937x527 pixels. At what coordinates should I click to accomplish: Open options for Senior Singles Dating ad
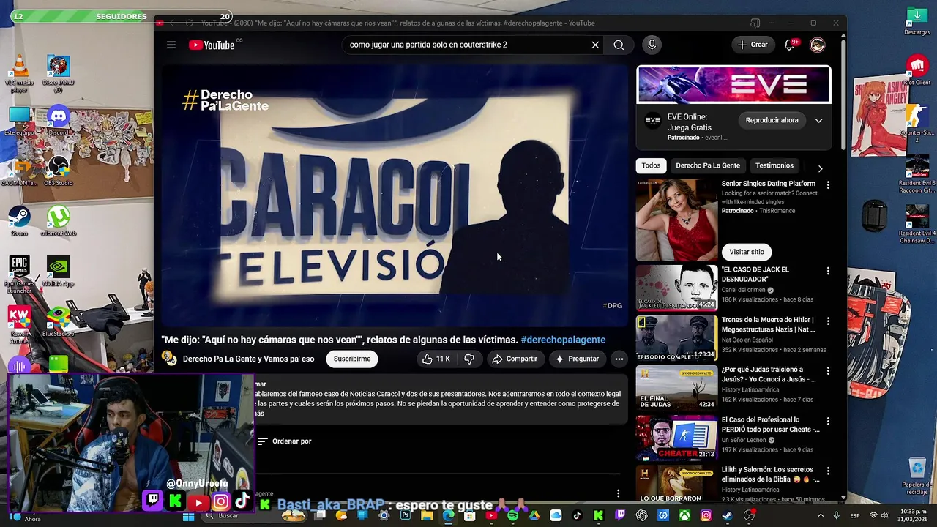point(828,185)
